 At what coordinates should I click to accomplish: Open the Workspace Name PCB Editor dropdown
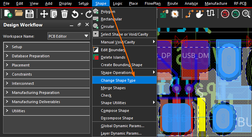pos(68,36)
